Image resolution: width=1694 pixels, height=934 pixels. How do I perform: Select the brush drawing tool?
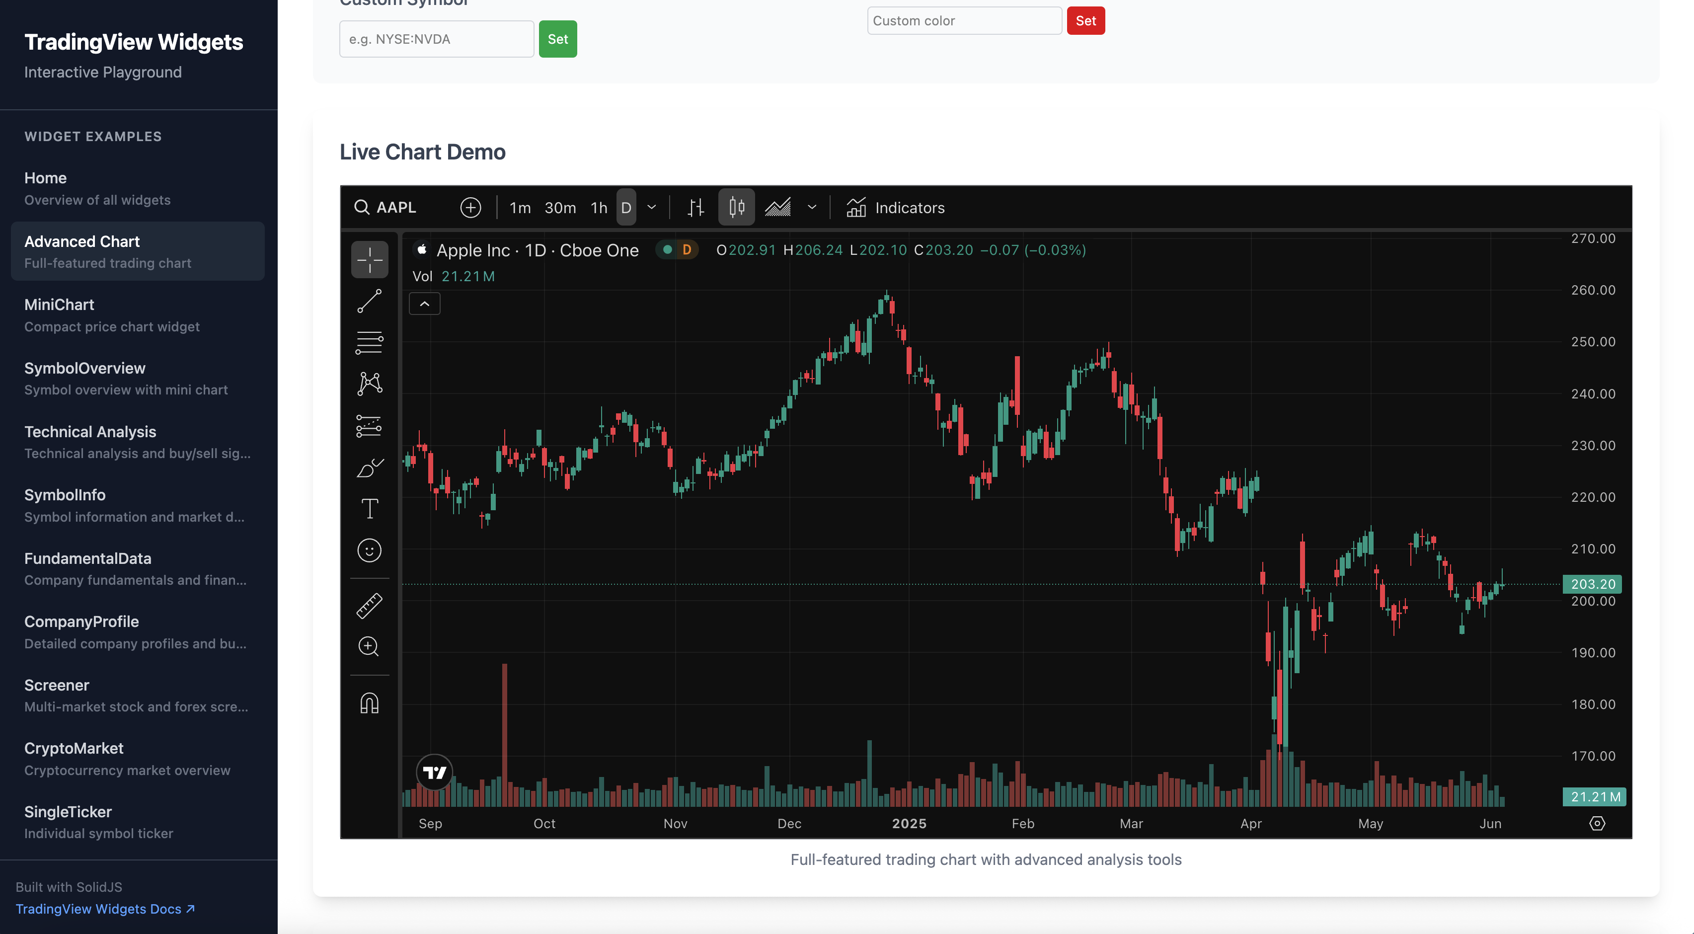369,467
